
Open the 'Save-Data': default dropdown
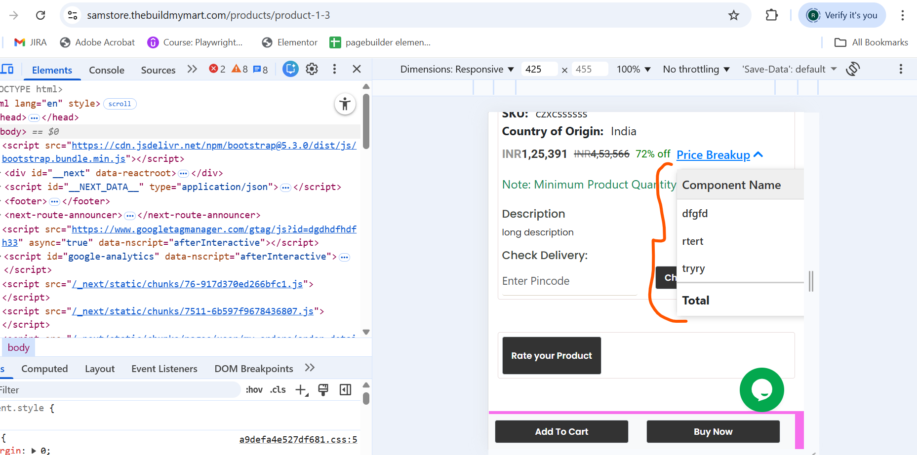click(789, 69)
